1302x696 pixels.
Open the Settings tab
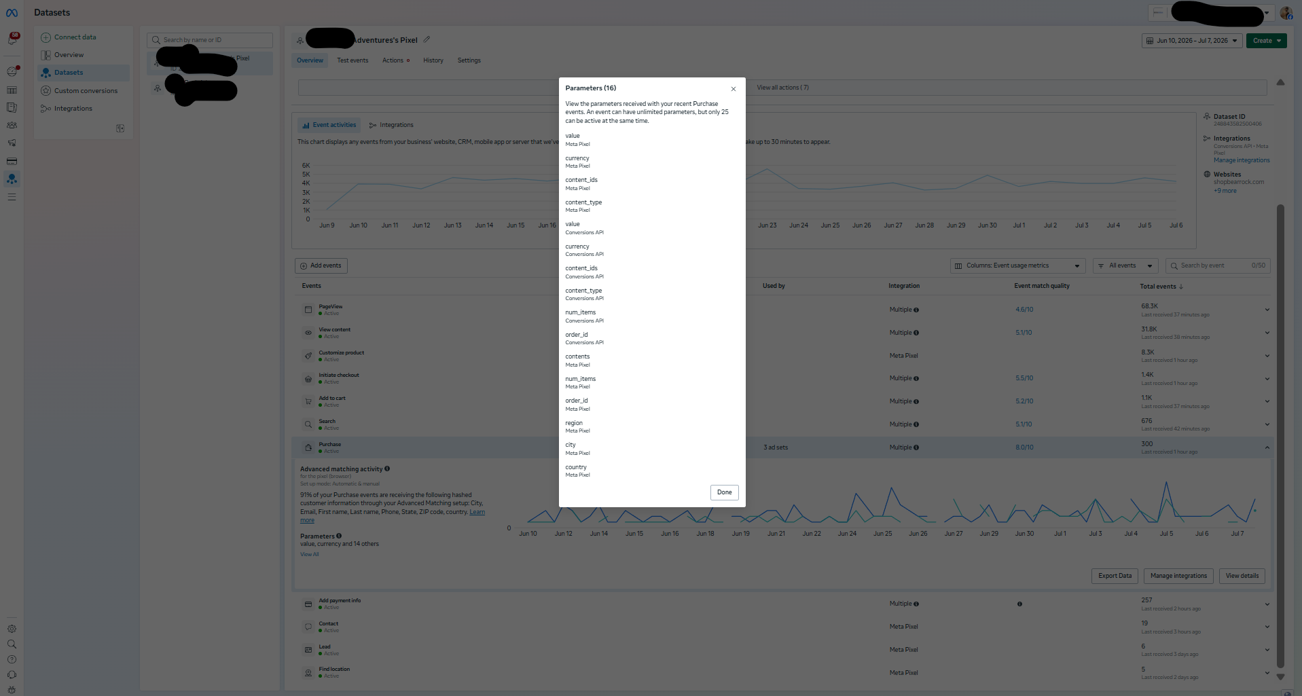point(469,60)
